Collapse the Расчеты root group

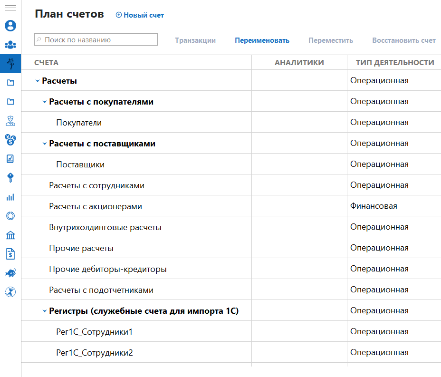pos(38,81)
